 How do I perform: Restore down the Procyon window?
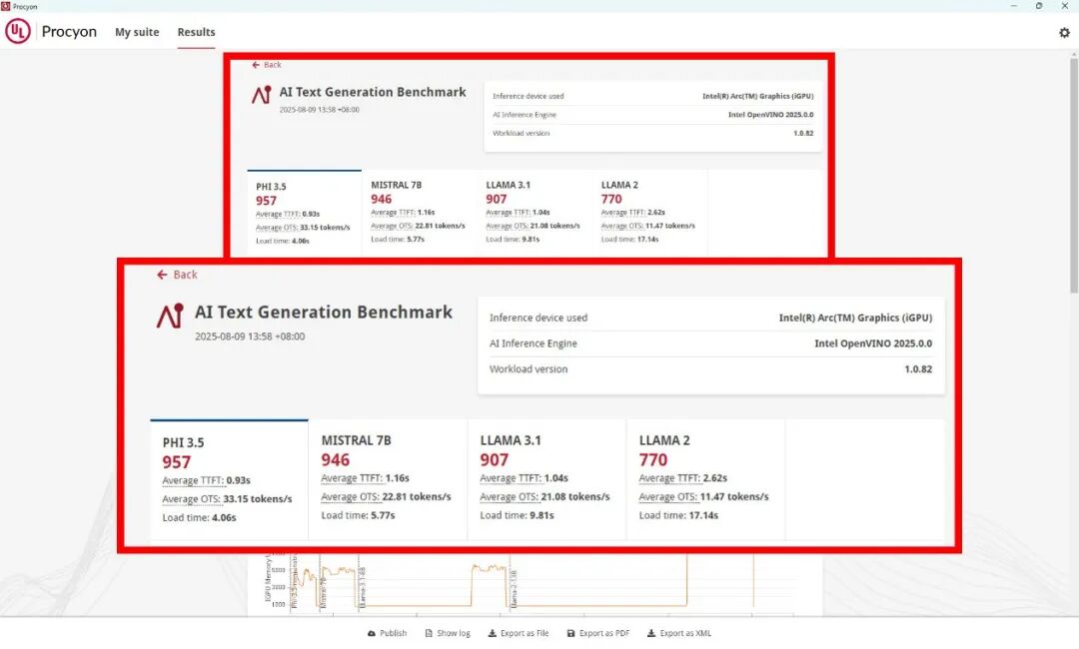coord(1039,6)
